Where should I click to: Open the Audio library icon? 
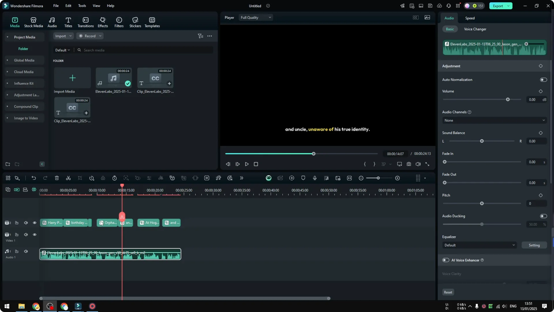(52, 22)
